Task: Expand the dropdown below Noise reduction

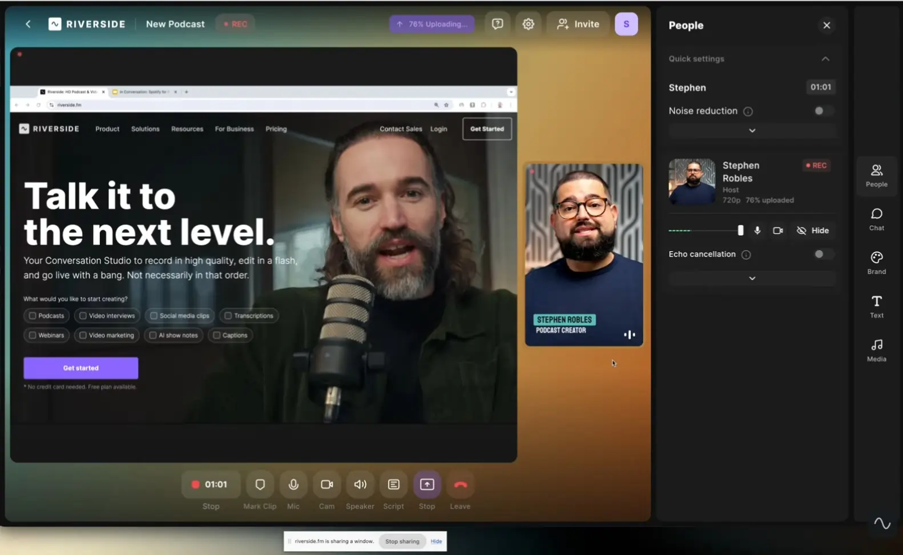Action: coord(752,131)
